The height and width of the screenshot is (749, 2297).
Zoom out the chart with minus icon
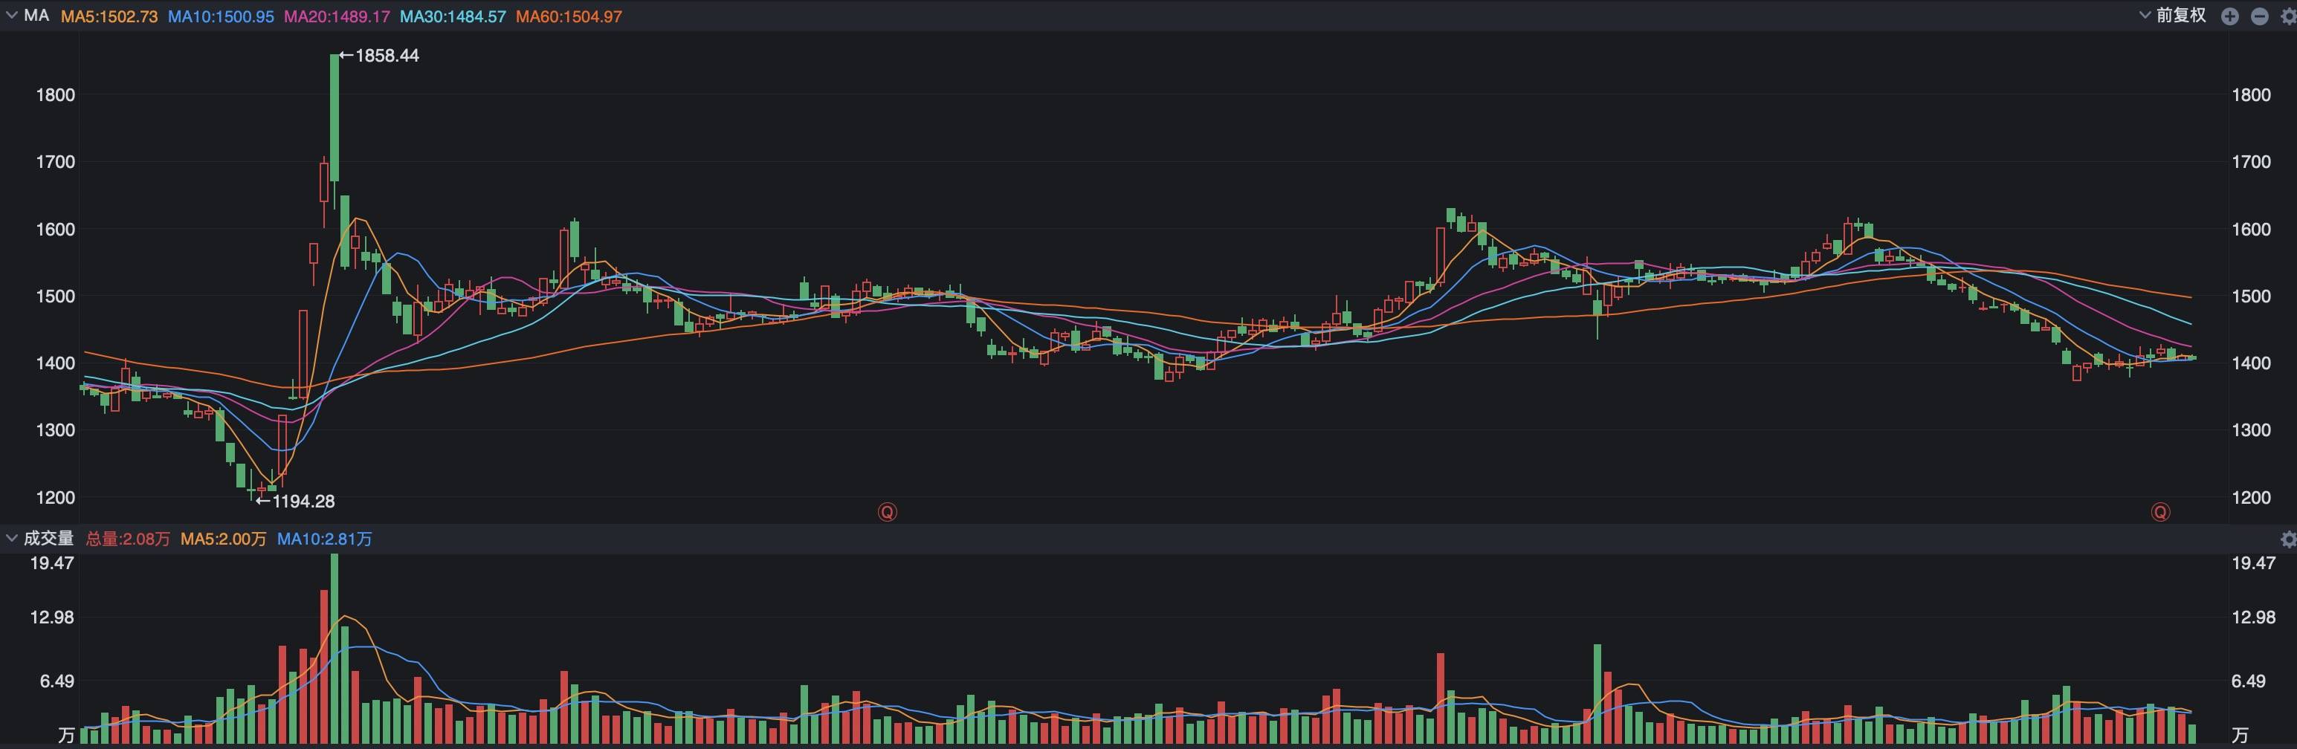2260,16
